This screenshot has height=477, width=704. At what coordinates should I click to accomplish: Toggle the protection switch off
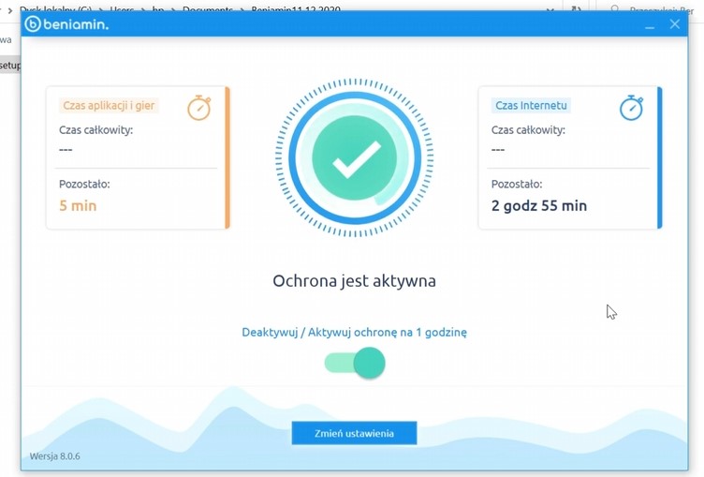pos(356,363)
